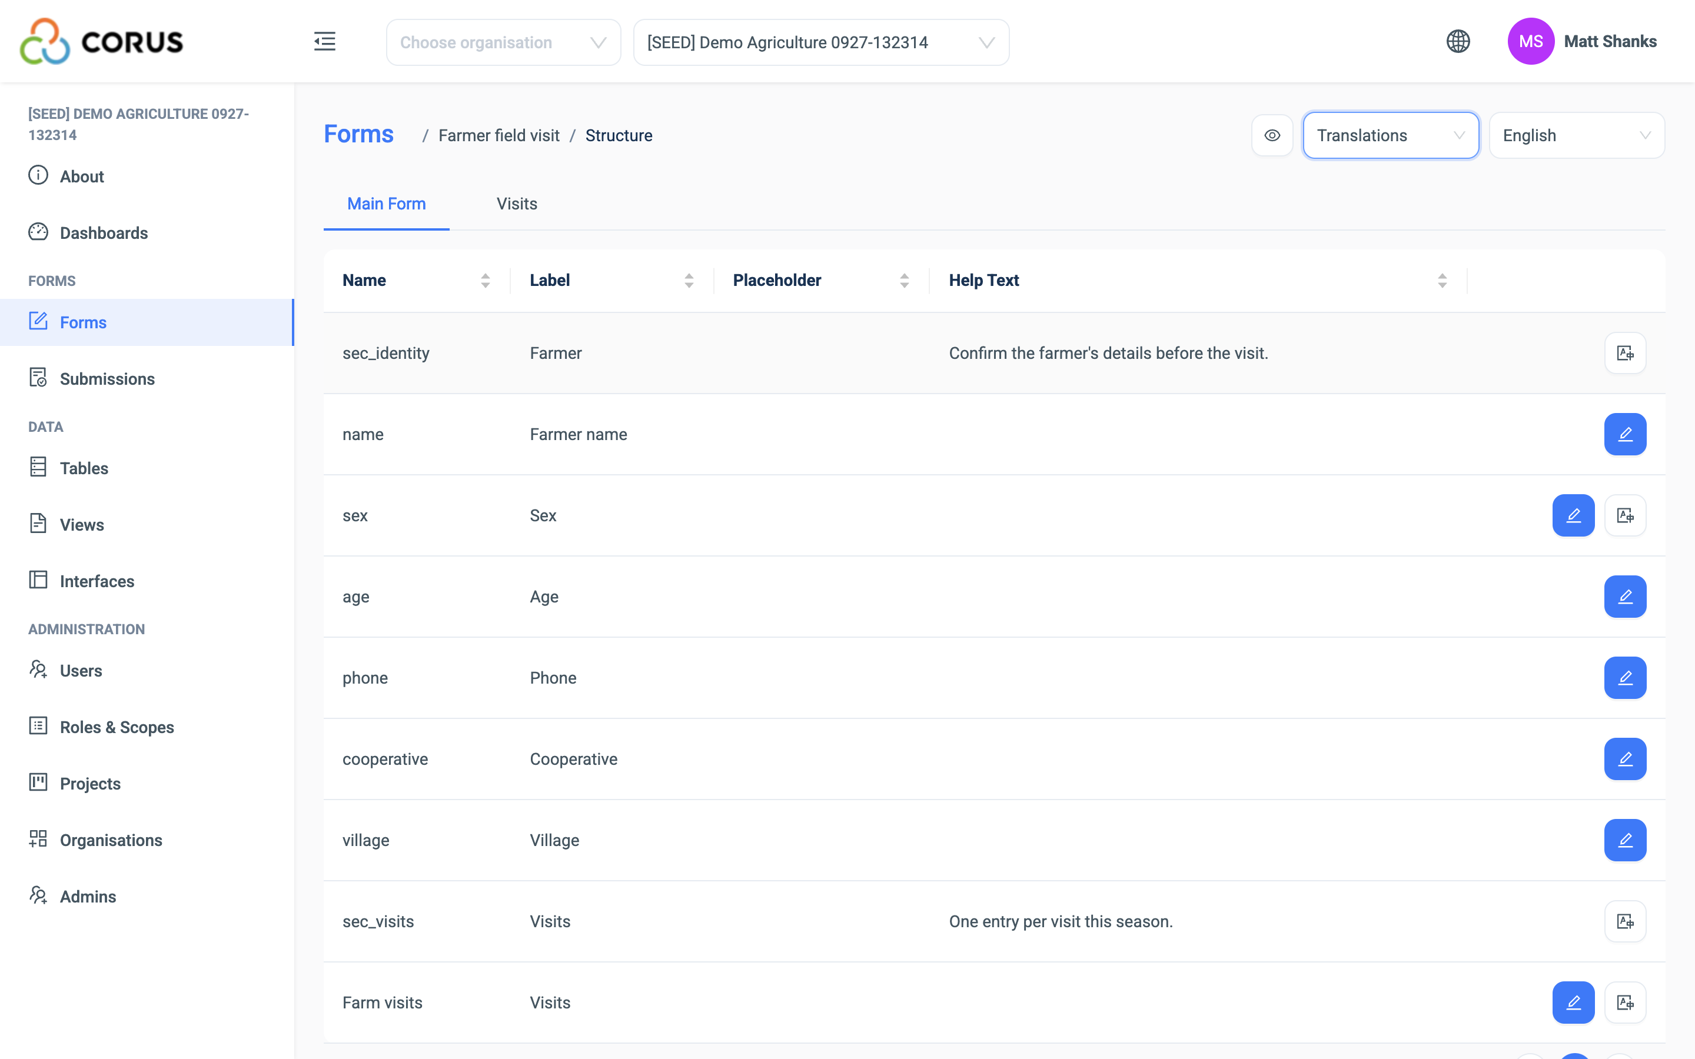Open Roles & Scopes page
Image resolution: width=1695 pixels, height=1059 pixels.
point(147,727)
